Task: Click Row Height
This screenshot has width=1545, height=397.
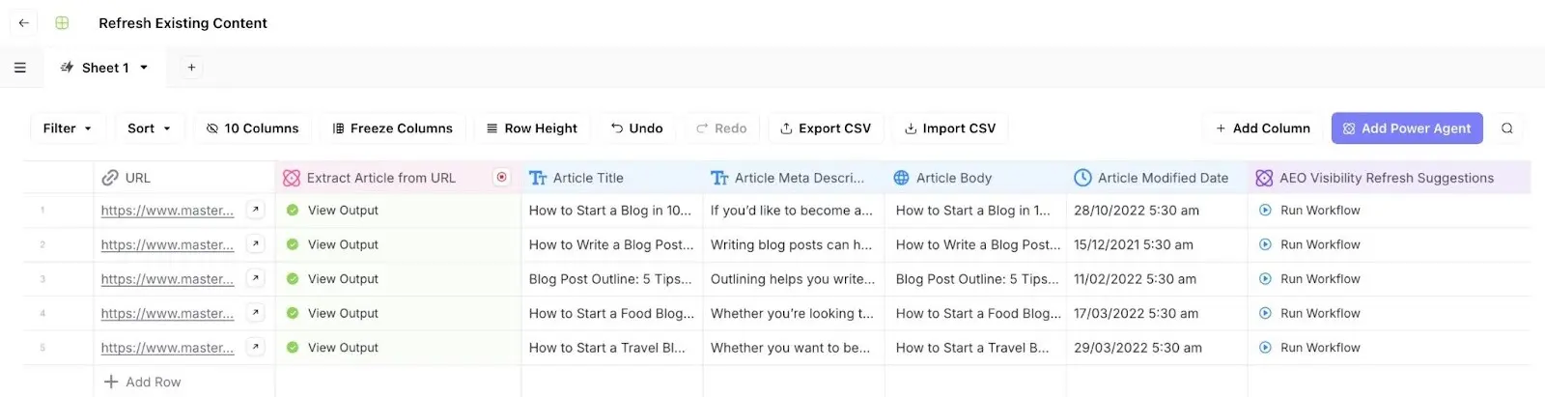Action: pos(531,128)
